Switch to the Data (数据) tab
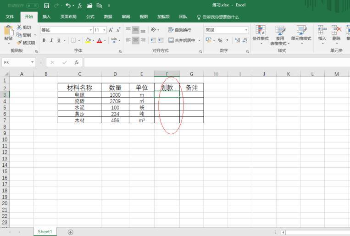This screenshot has height=236, width=350. pyautogui.click(x=108, y=17)
